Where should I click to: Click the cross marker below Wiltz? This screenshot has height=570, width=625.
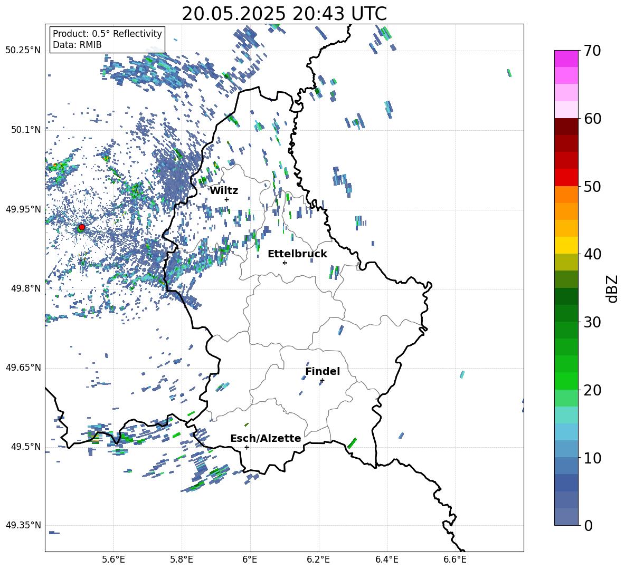(x=227, y=199)
